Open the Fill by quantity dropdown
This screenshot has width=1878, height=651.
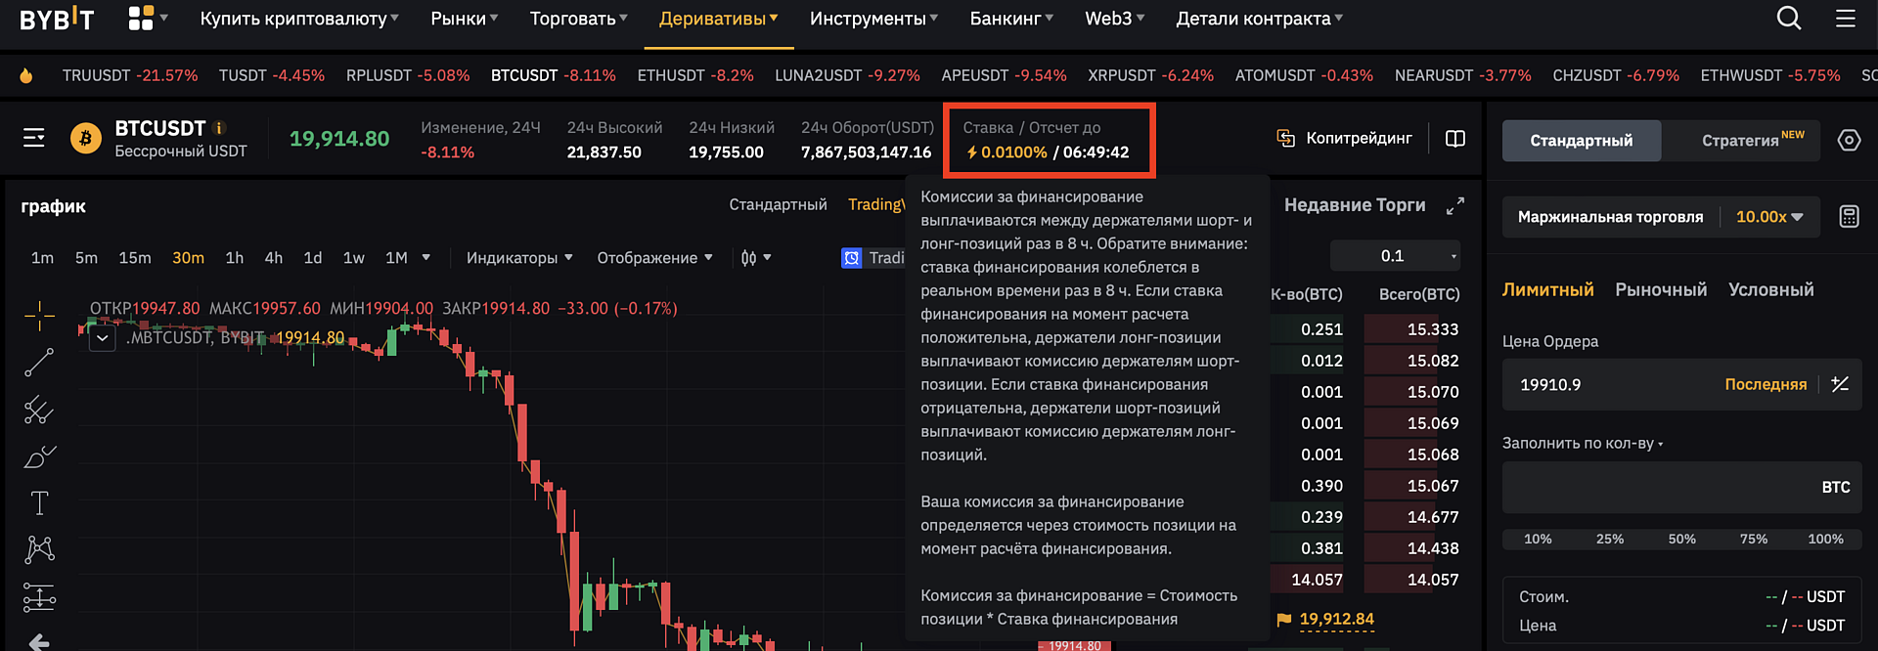[1583, 443]
